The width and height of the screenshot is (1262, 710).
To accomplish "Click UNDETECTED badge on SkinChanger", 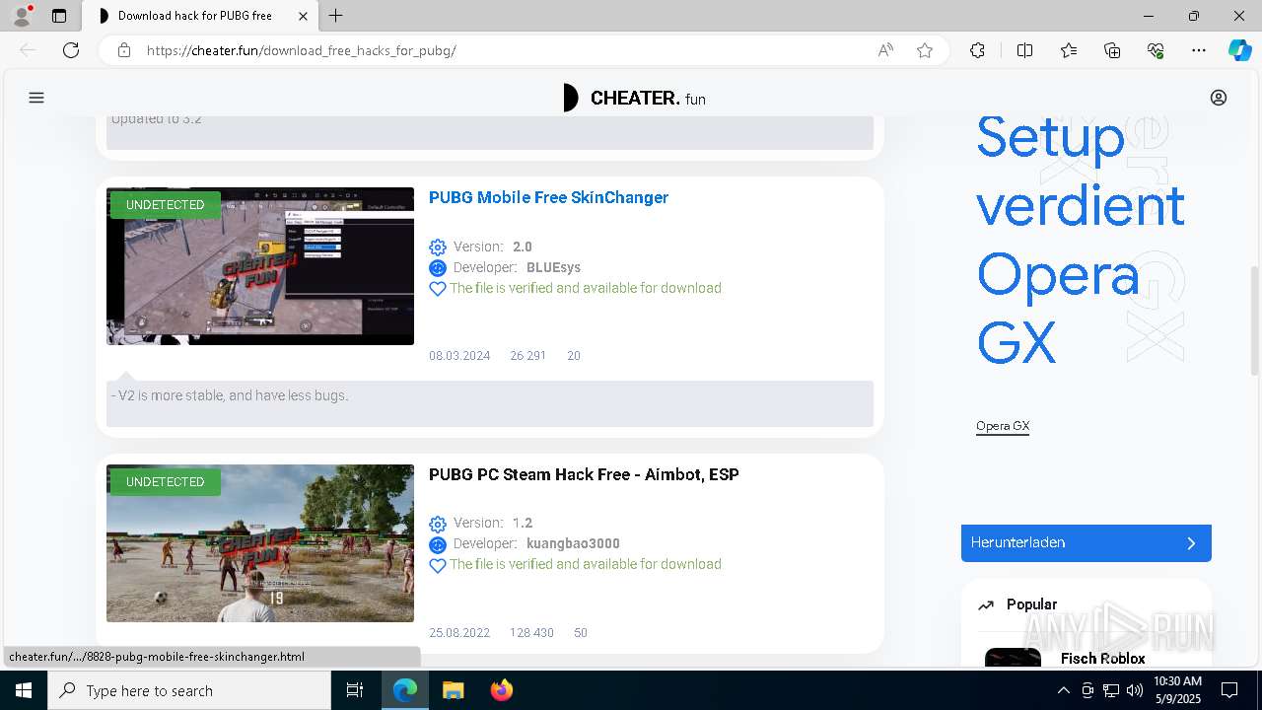I will point(165,205).
